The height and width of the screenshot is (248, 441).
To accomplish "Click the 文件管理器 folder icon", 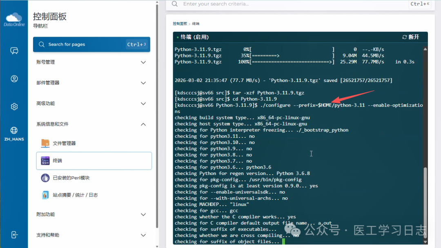I will (x=45, y=143).
